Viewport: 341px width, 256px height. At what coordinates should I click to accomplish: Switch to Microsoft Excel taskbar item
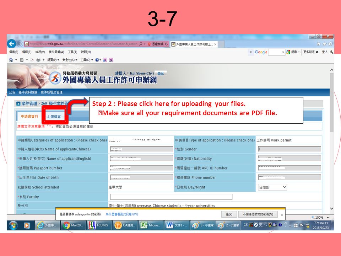pyautogui.click(x=151, y=225)
